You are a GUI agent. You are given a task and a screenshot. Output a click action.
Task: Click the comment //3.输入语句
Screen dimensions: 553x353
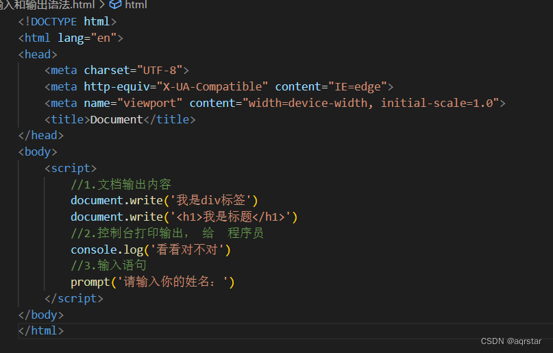coord(109,265)
